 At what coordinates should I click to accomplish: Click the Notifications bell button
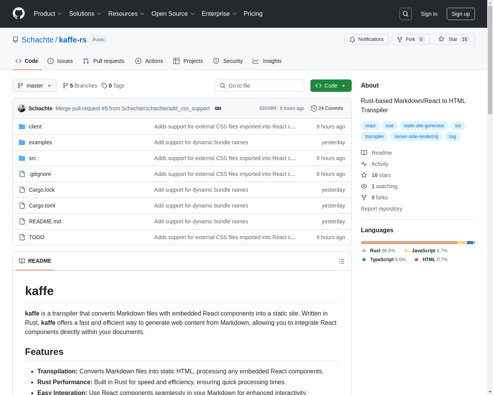pos(366,39)
